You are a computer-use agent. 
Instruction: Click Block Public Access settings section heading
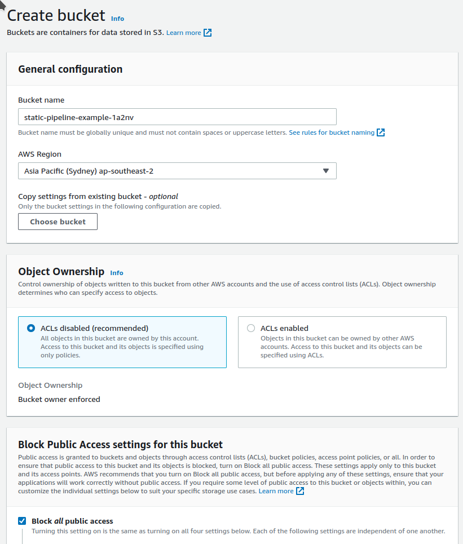120,444
